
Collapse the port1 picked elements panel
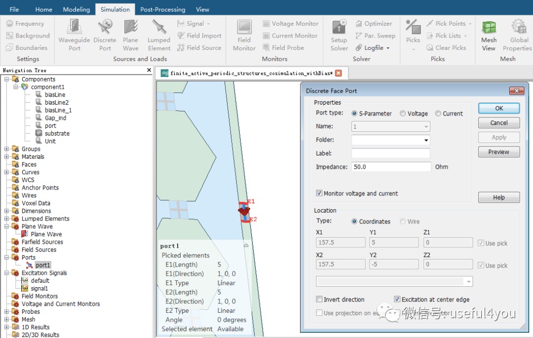[x=246, y=245]
